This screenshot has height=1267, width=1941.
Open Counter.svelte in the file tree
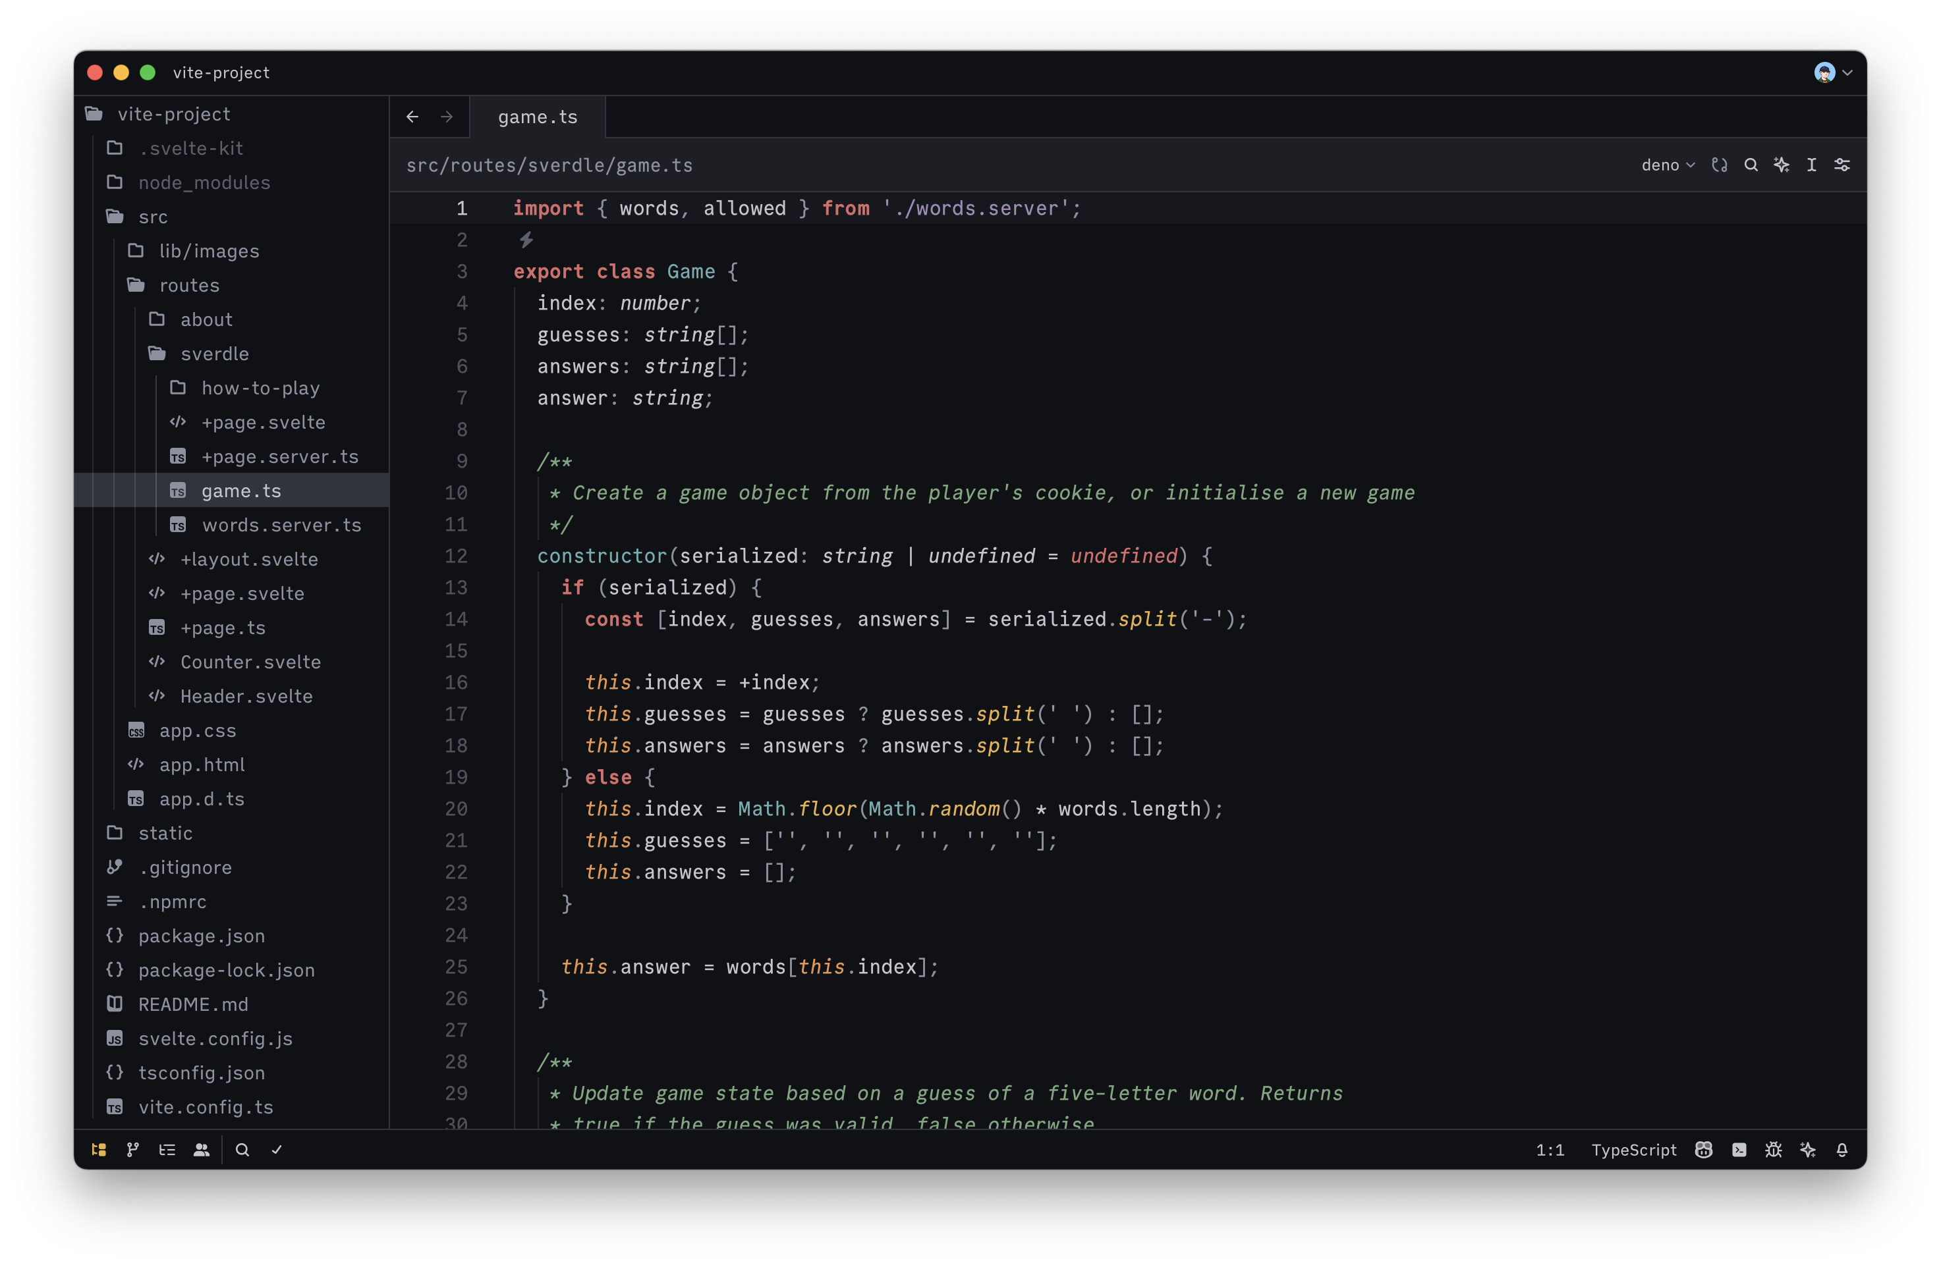click(231, 662)
